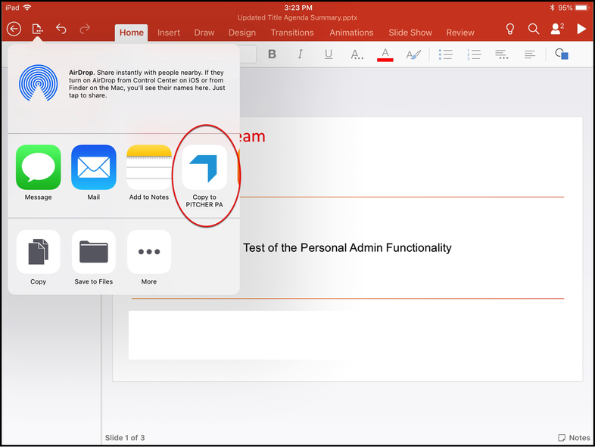The height and width of the screenshot is (447, 595).
Task: Tap the back arrow button
Action: point(14,29)
